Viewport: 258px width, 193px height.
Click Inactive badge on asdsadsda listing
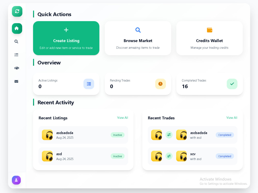[117, 135]
